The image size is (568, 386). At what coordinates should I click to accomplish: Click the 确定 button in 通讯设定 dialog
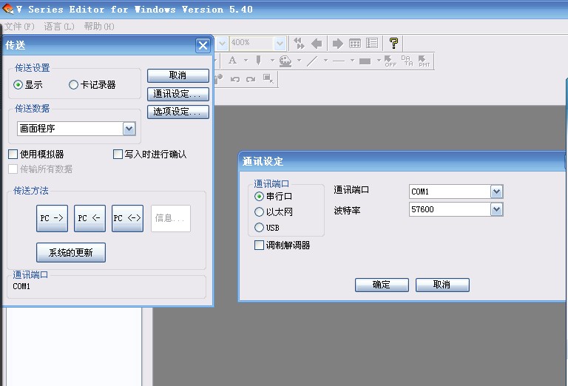tap(382, 285)
